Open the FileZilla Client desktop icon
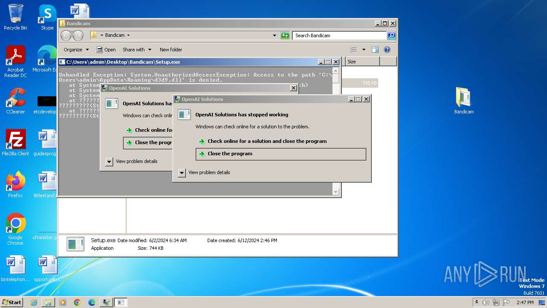547x308 pixels. click(15, 142)
